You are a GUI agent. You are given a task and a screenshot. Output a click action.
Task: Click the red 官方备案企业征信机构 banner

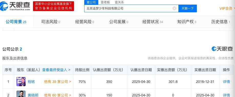(x=54, y=6)
